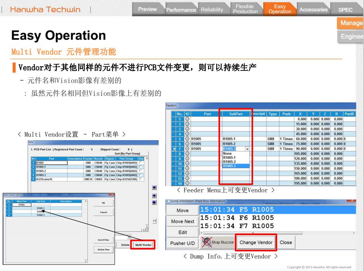
Task: Select dump entry 15:01:34 F7 R1005
Action: tap(278, 226)
